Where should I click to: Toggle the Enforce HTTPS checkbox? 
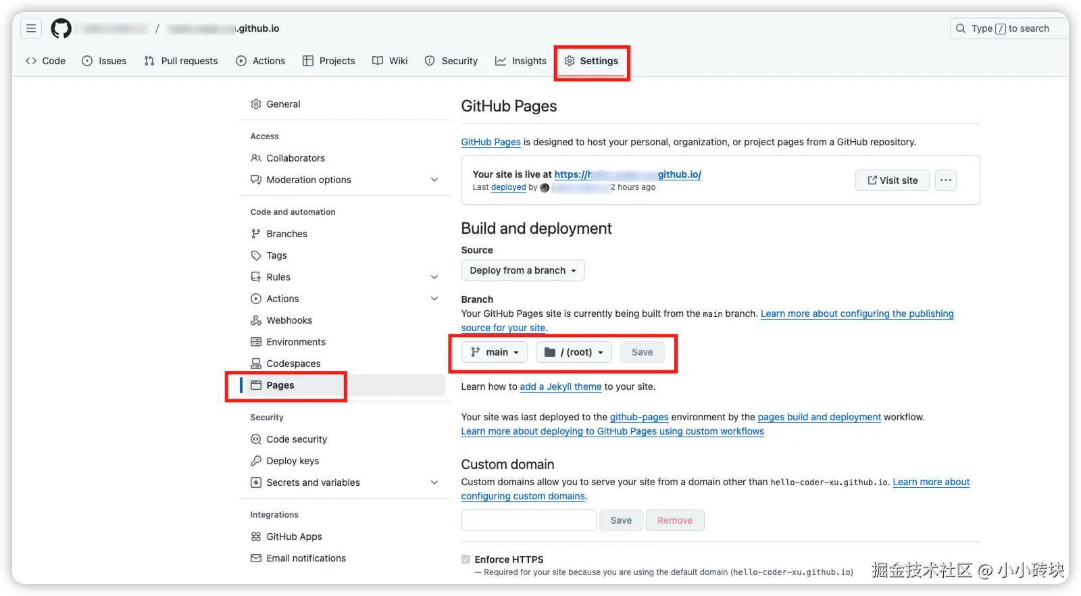click(x=466, y=559)
